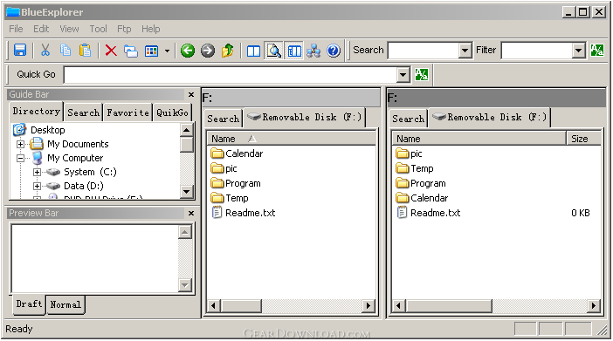The width and height of the screenshot is (613, 341).
Task: Expand the System (C:) drive node
Action: tap(37, 173)
